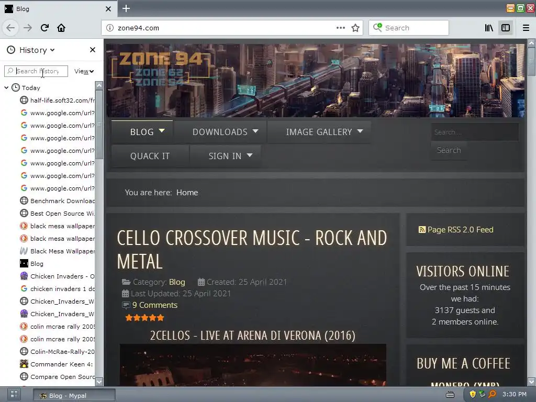This screenshot has width=536, height=402.
Task: Click the five-star rating
Action: 144,318
